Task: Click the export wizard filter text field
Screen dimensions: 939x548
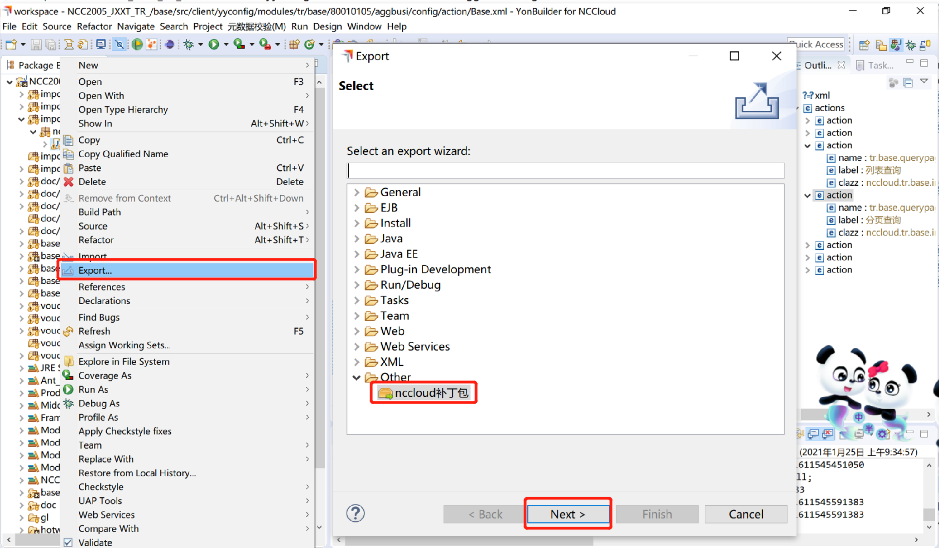Action: click(565, 171)
